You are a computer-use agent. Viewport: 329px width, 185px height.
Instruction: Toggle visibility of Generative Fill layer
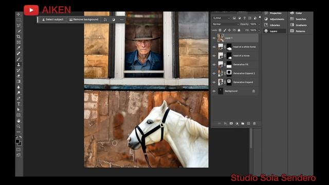coord(214,65)
